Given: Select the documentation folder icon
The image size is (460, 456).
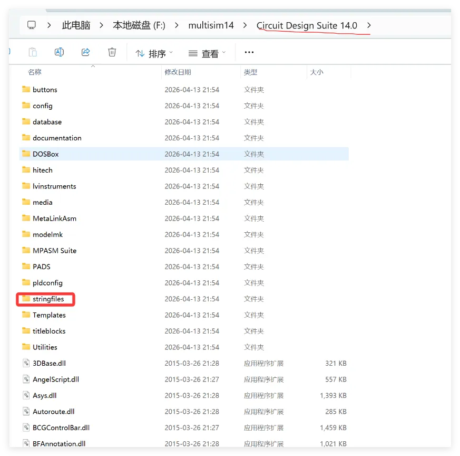Looking at the screenshot, I should (26, 137).
